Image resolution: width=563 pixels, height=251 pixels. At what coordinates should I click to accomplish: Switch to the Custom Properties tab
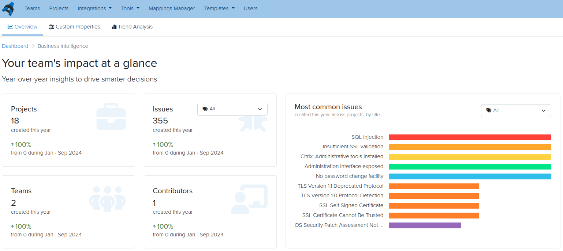(x=74, y=27)
